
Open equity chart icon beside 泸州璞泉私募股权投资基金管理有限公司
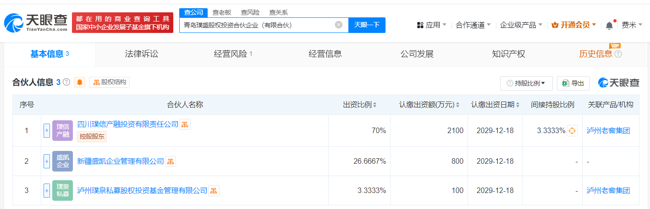[x=214, y=191]
